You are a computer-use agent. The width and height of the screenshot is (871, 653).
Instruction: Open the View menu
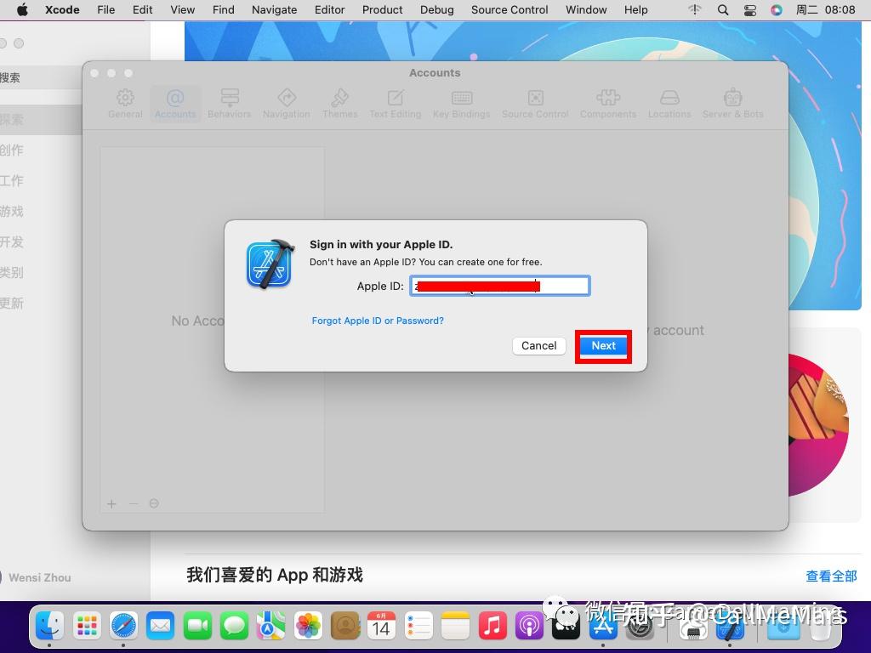(182, 10)
